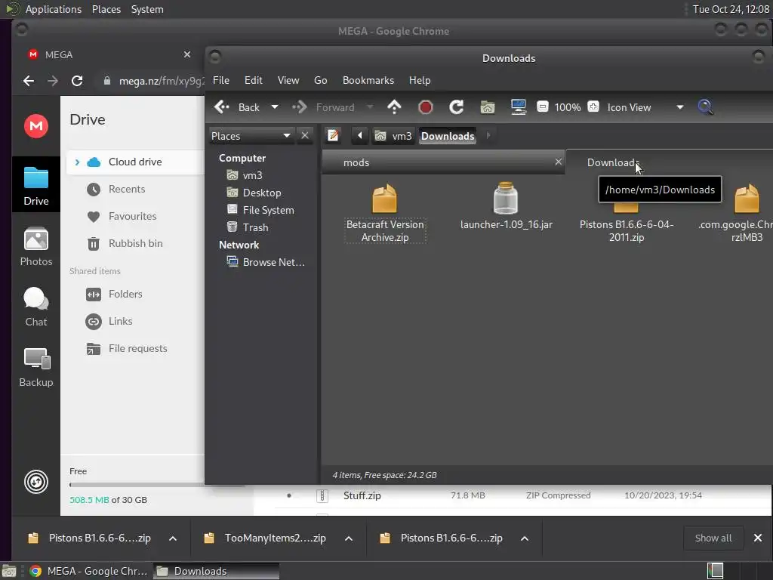Open Places sidebar selector dropdown
Screen dimensions: 773x580
tap(251, 136)
